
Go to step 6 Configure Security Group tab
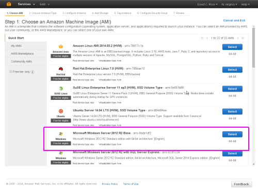152,13
